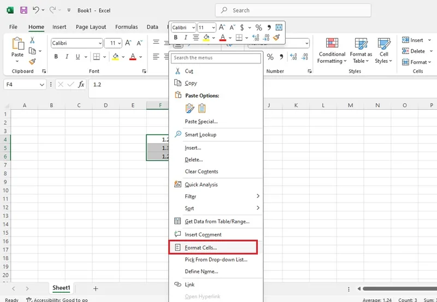The width and height of the screenshot is (437, 302).
Task: Open the File tab
Action: (13, 27)
